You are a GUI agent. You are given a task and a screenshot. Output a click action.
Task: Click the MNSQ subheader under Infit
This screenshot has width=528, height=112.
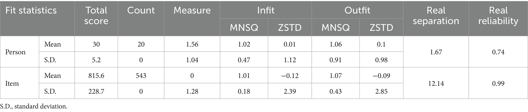click(x=244, y=27)
